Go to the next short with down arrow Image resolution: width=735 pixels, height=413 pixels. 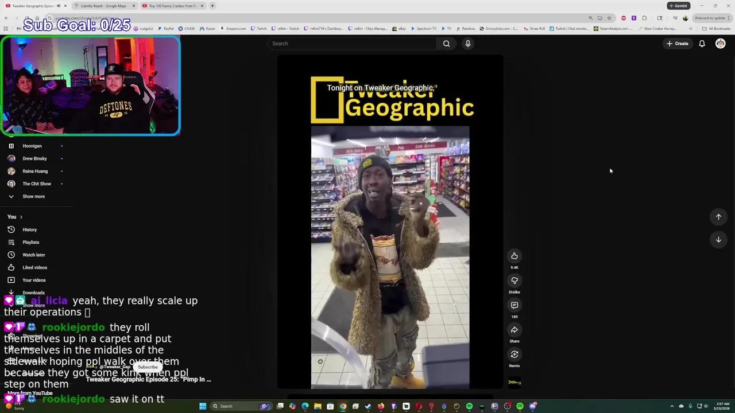pos(718,240)
